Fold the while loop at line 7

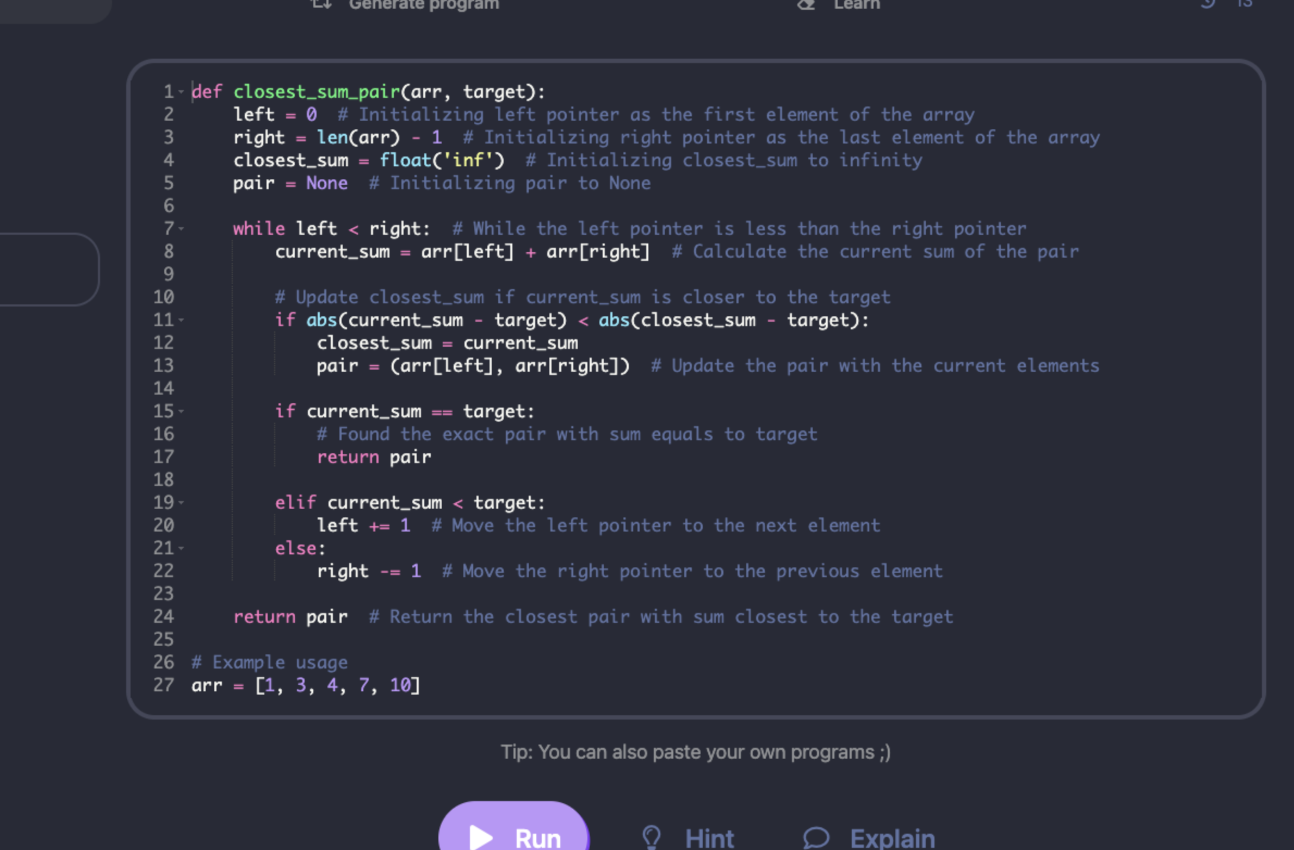click(182, 229)
